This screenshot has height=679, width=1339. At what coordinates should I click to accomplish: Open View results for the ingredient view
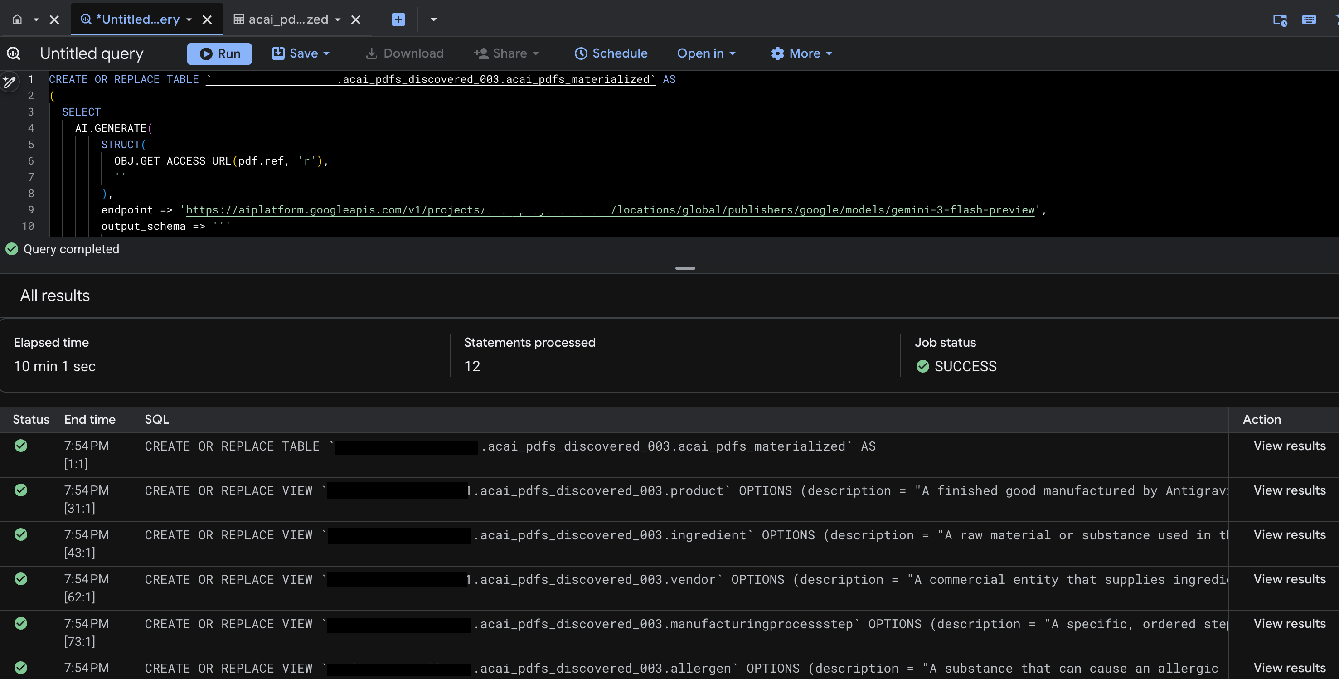tap(1289, 534)
